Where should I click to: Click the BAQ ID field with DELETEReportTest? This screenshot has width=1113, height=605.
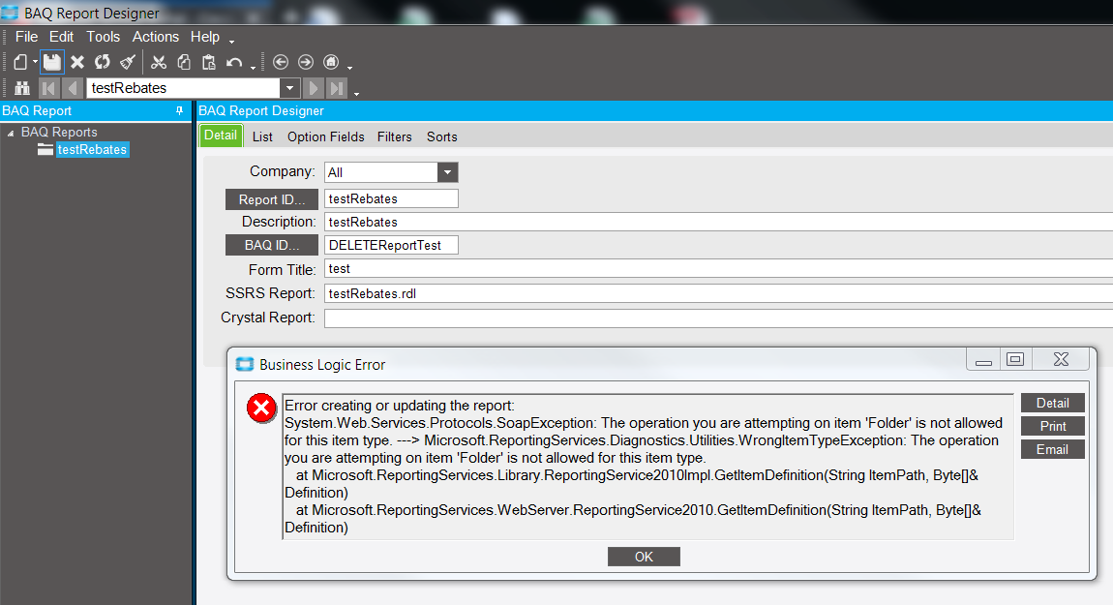[x=391, y=245]
